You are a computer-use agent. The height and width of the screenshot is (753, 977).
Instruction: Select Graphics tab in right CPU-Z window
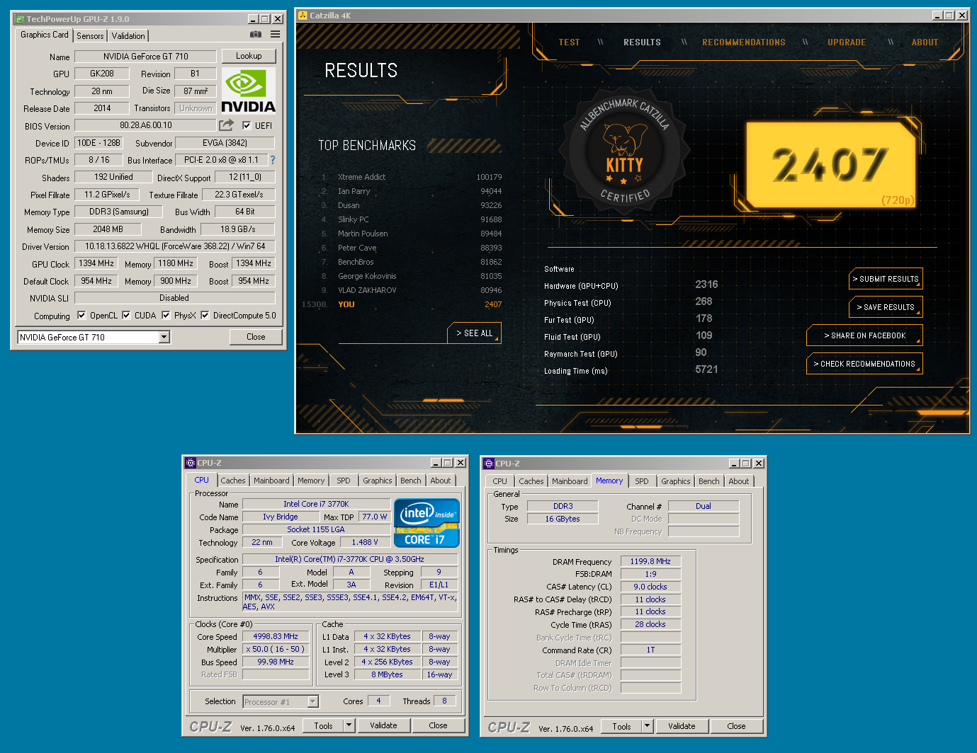click(x=676, y=481)
